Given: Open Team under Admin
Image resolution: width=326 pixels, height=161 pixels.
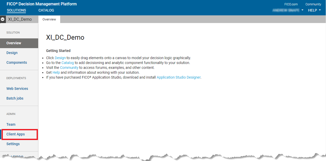Looking at the screenshot, I should click(11, 124).
